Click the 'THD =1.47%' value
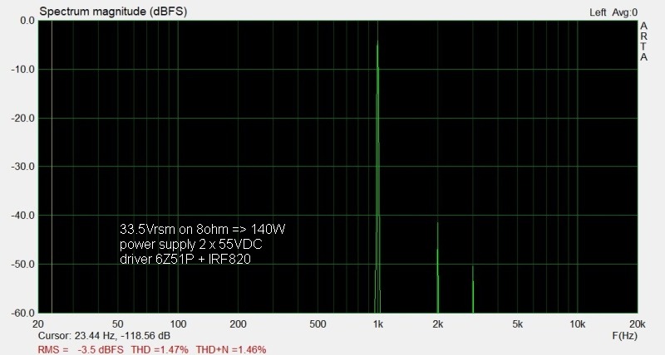The image size is (665, 355). (x=160, y=349)
